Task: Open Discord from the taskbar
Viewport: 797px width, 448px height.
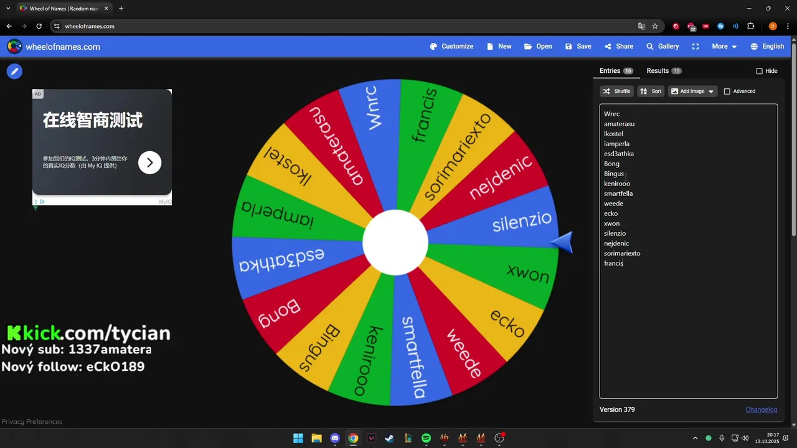Action: [335, 438]
